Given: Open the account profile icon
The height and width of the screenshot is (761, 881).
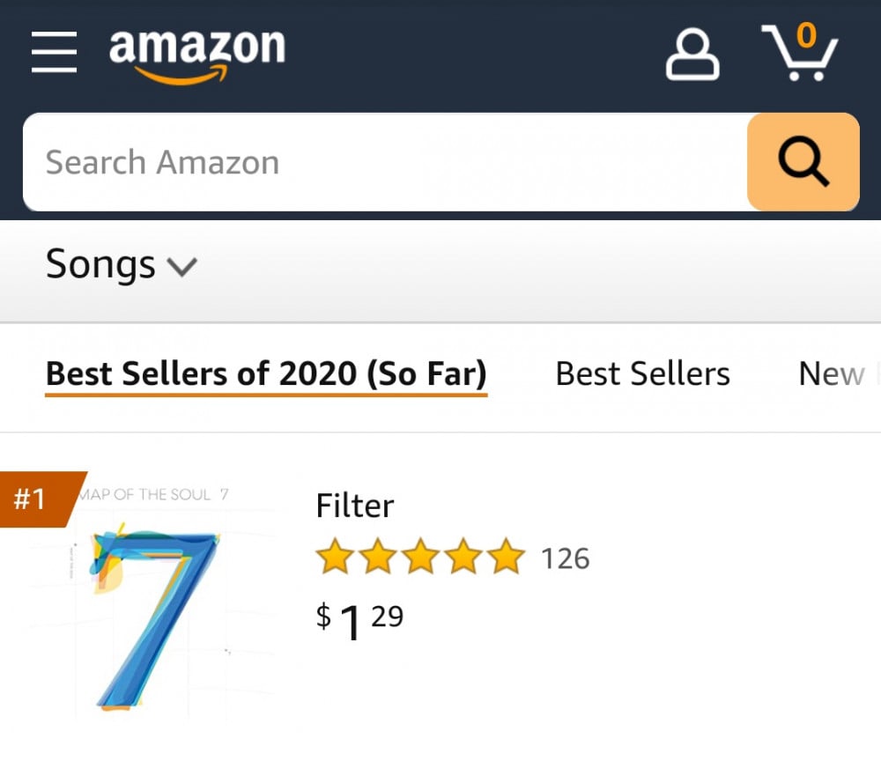Looking at the screenshot, I should [692, 55].
